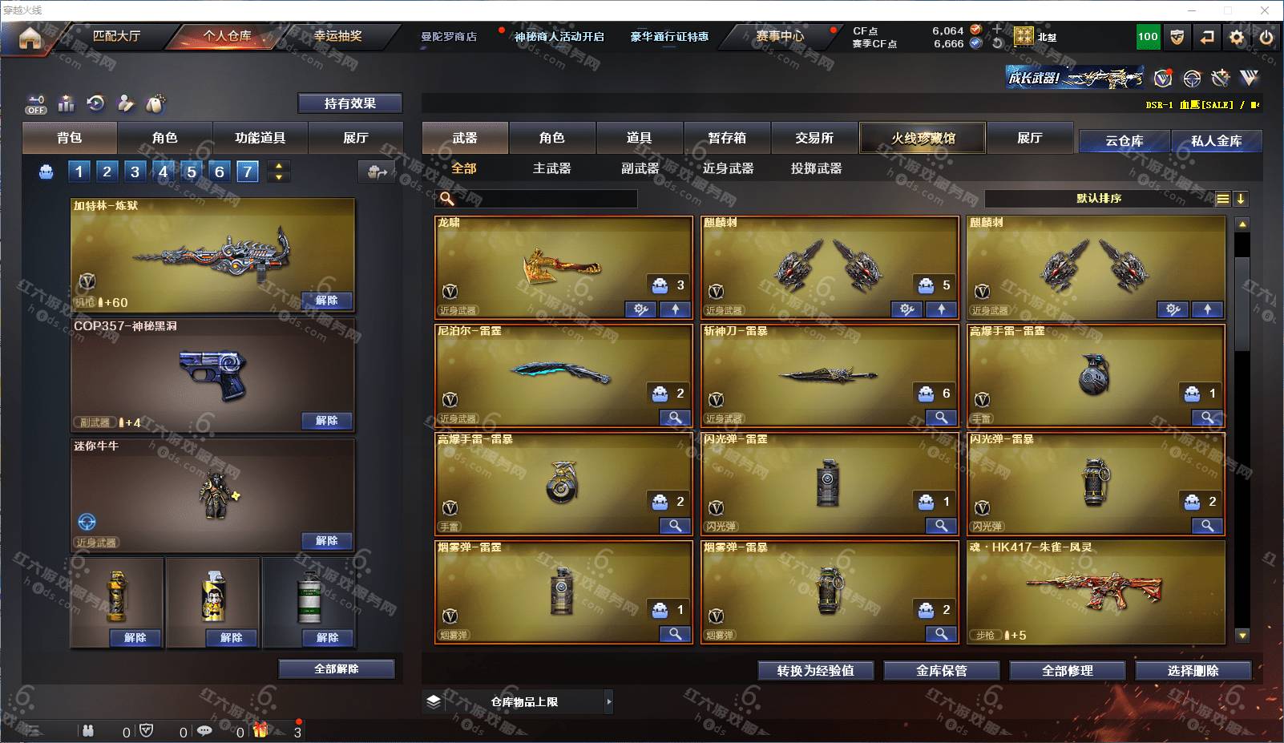Click magnifier icon on 尼泊尔-雷霆 item
The image size is (1284, 743).
pyautogui.click(x=675, y=418)
